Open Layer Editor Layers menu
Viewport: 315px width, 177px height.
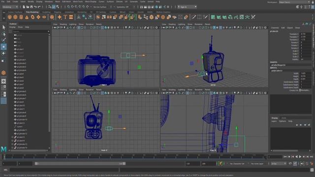tap(274, 121)
